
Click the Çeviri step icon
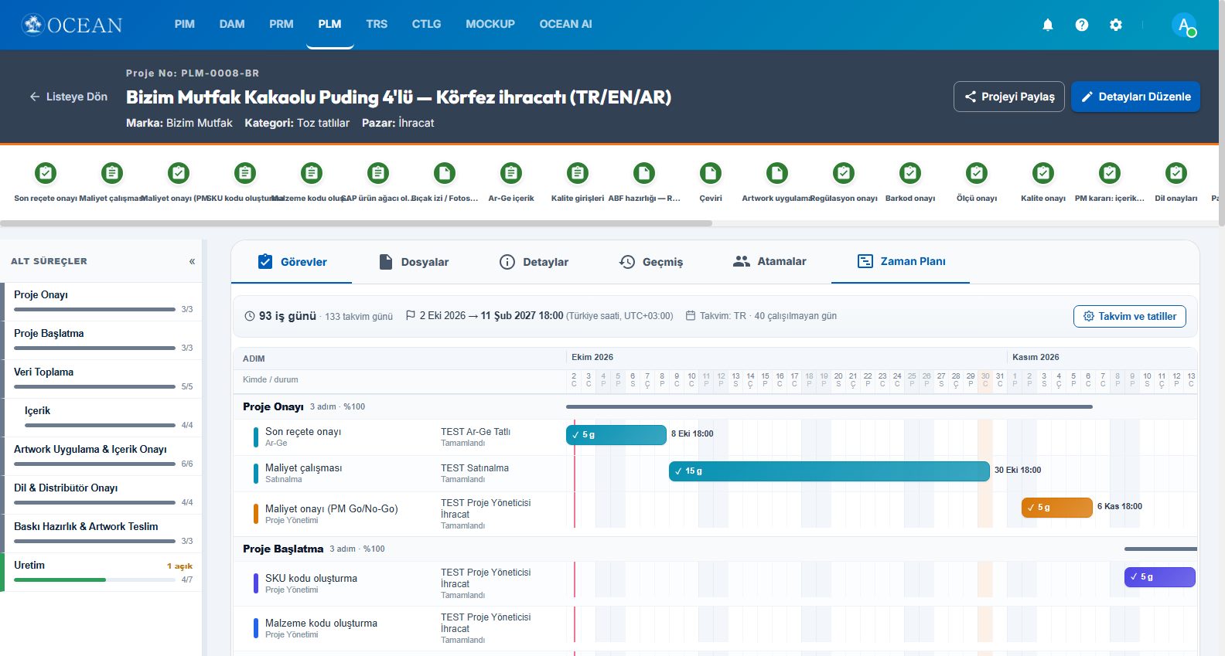711,173
